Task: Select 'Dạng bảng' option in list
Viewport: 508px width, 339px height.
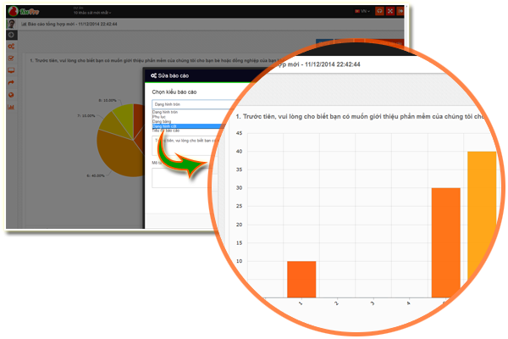Action: (x=162, y=121)
